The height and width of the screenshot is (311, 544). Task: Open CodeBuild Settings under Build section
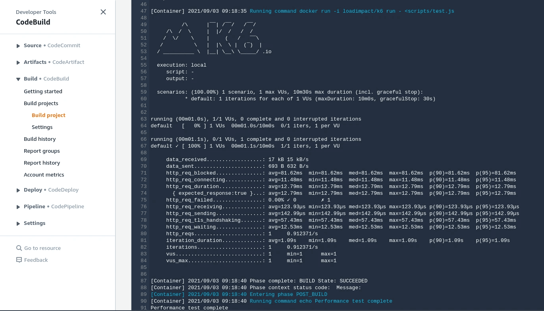pyautogui.click(x=42, y=127)
